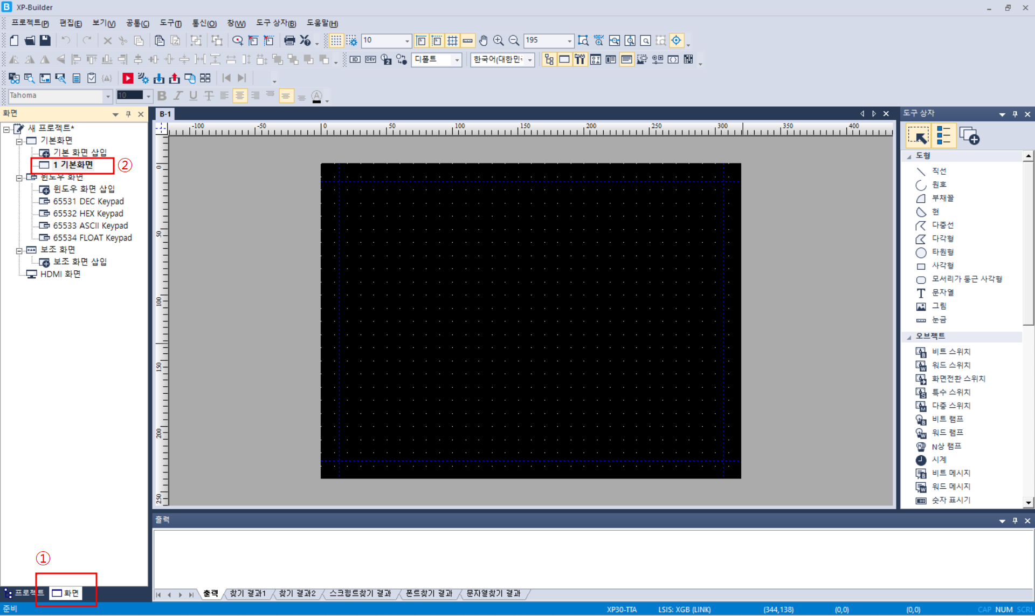Click the 1 기본화면 tree item
The height and width of the screenshot is (616, 1035).
pyautogui.click(x=73, y=165)
